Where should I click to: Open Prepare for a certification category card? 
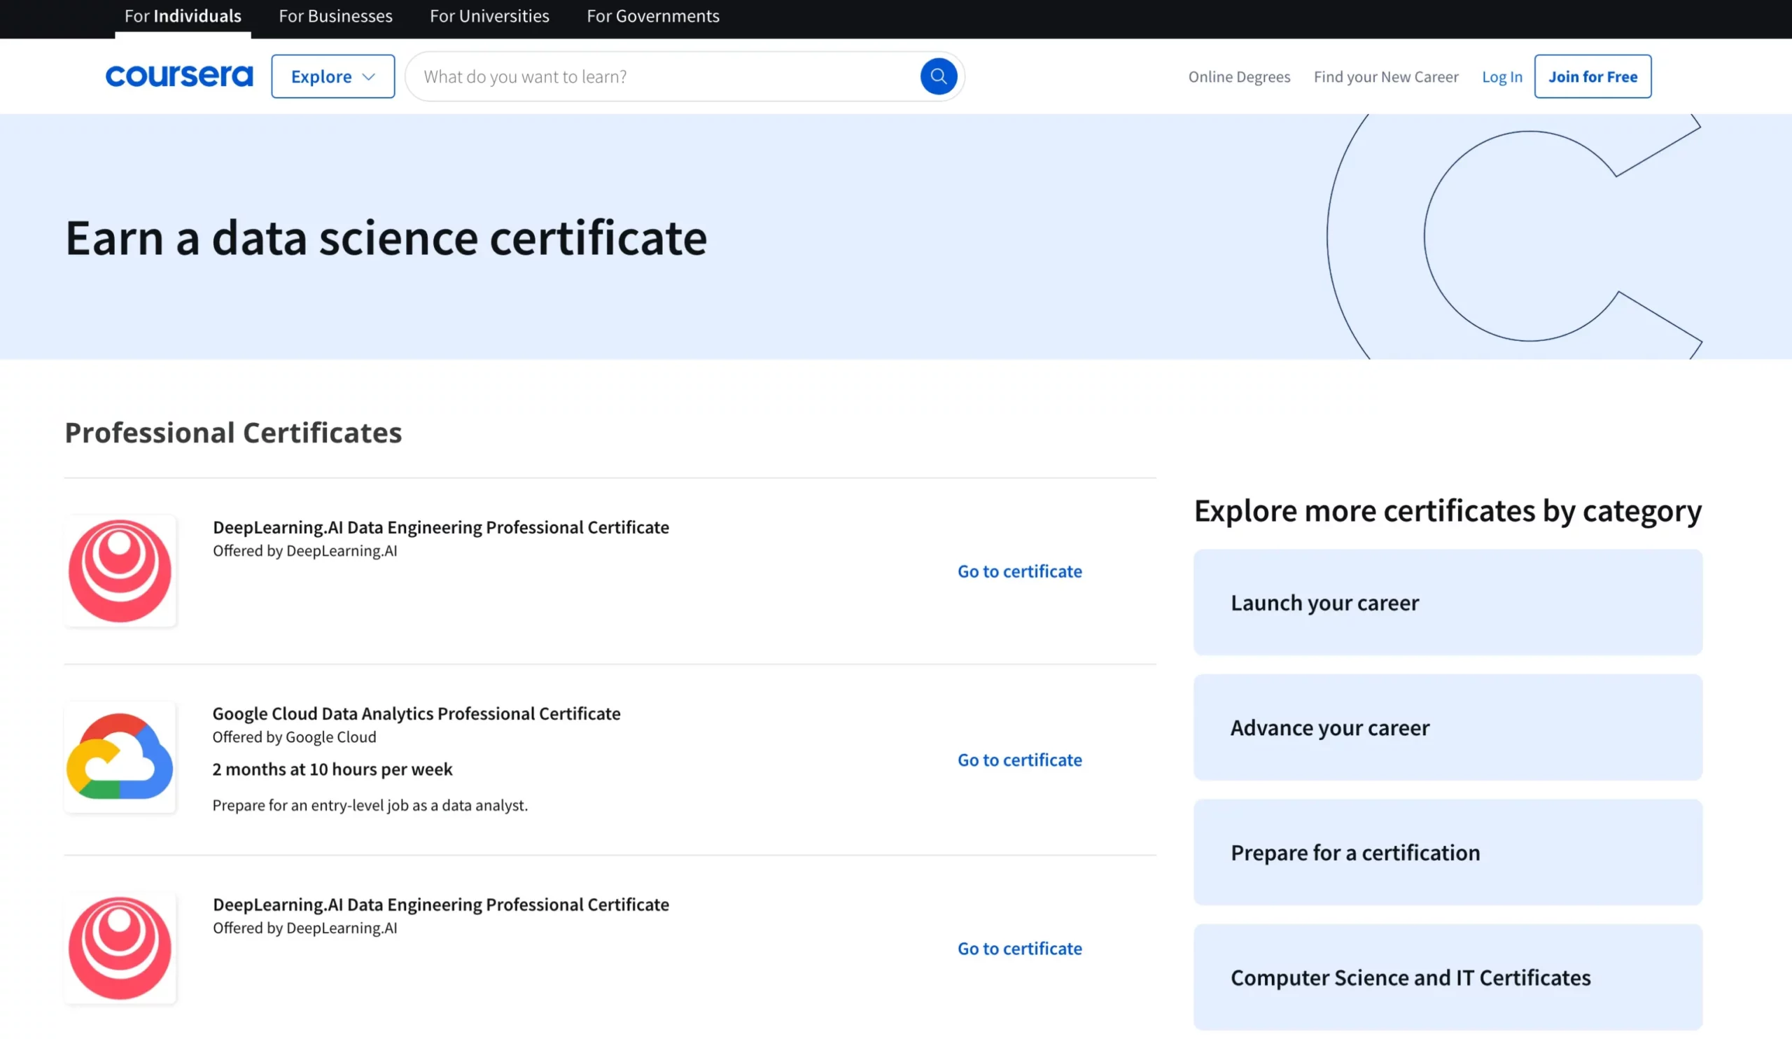tap(1447, 852)
